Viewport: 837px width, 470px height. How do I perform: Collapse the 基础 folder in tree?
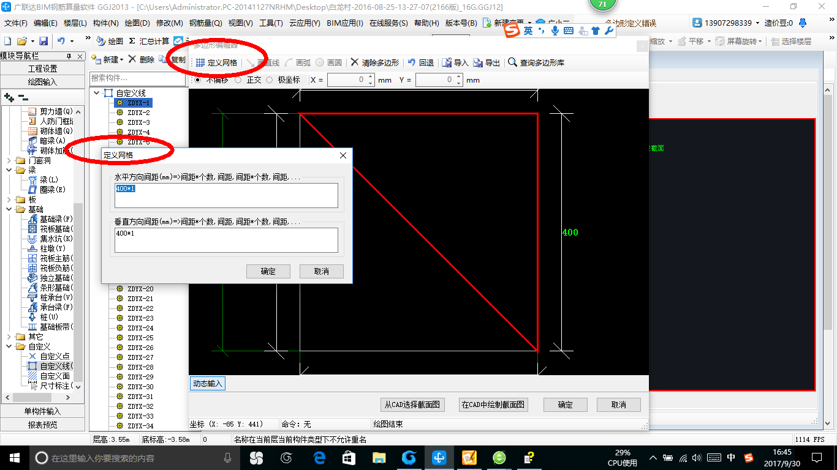coord(9,209)
